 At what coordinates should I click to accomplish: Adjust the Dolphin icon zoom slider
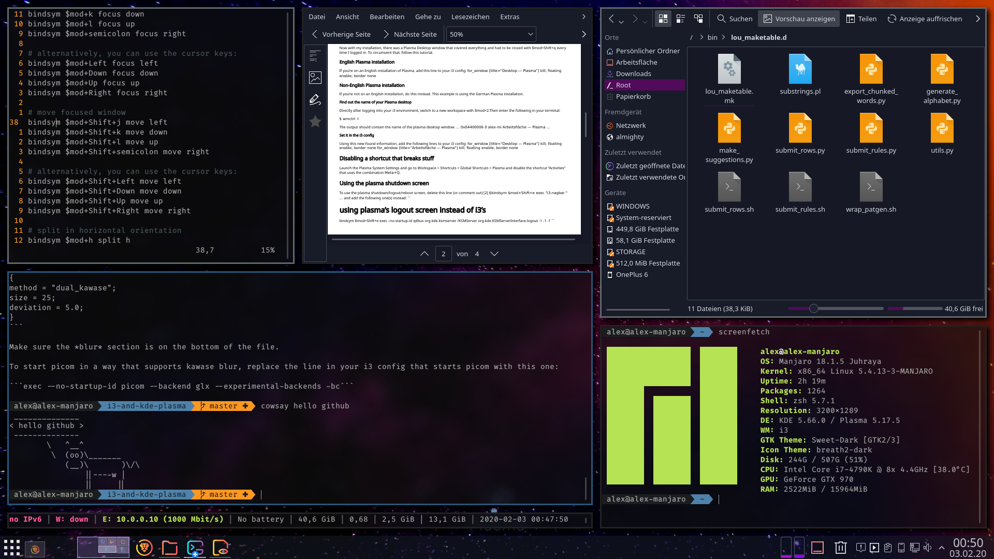(813, 308)
